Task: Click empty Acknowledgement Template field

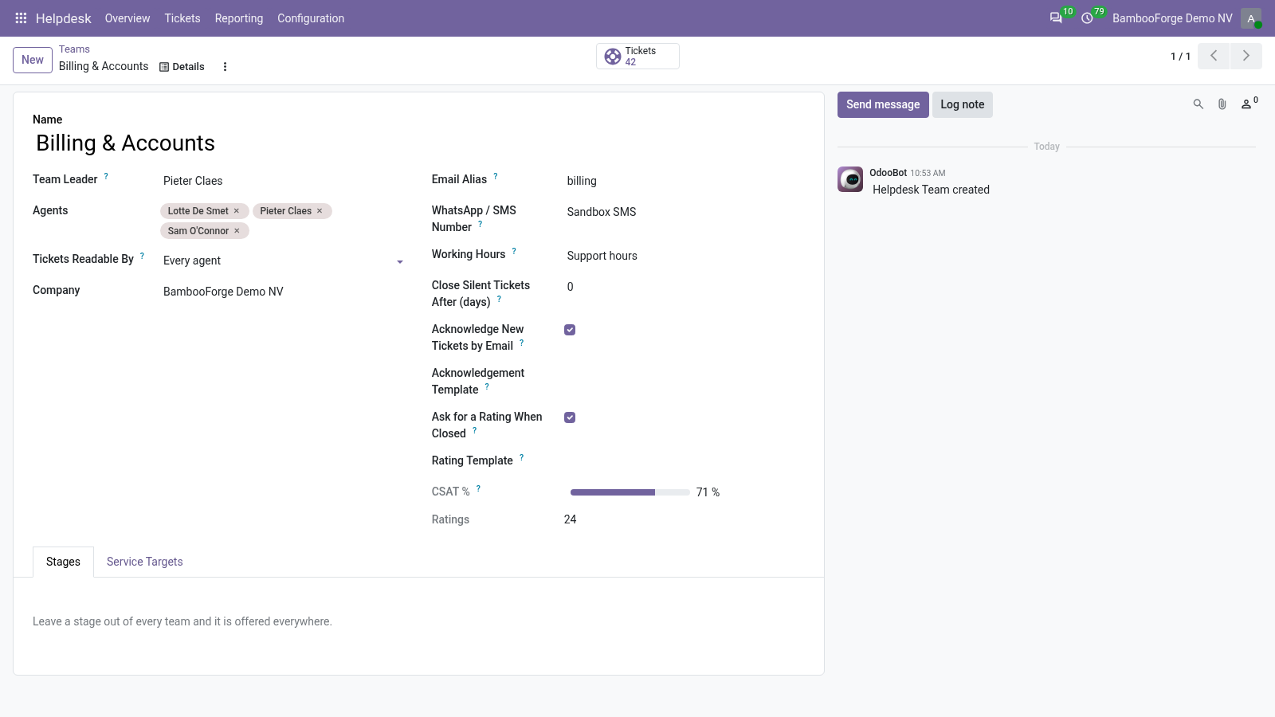Action: [685, 374]
